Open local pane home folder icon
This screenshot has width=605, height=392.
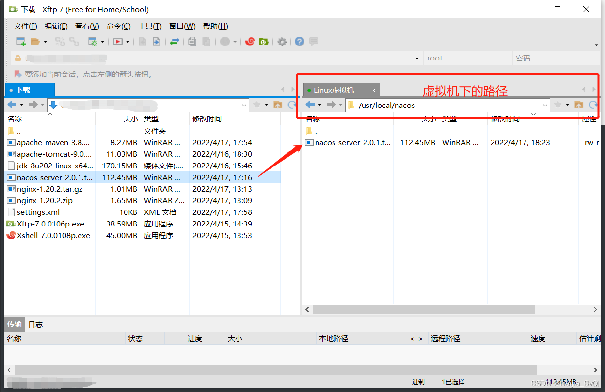click(x=278, y=105)
